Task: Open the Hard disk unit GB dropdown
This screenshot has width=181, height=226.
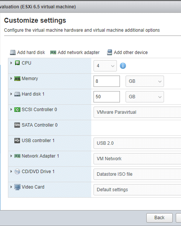Action: (x=145, y=97)
